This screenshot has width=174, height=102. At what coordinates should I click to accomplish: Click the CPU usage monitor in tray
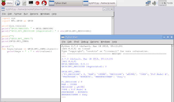point(162,3)
